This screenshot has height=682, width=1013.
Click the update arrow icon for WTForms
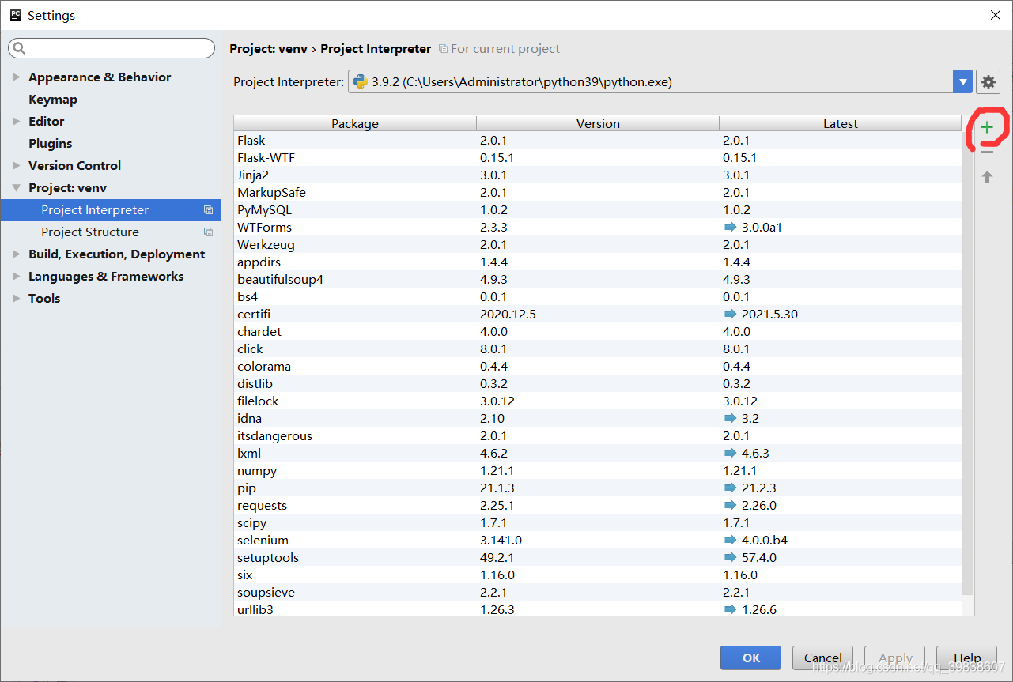click(730, 227)
